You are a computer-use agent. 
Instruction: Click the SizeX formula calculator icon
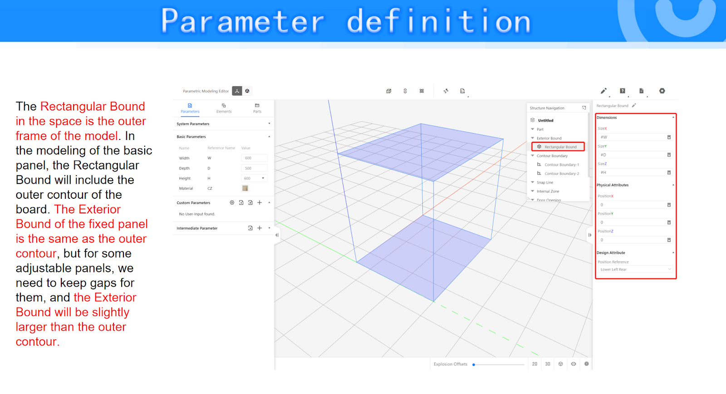point(669,137)
